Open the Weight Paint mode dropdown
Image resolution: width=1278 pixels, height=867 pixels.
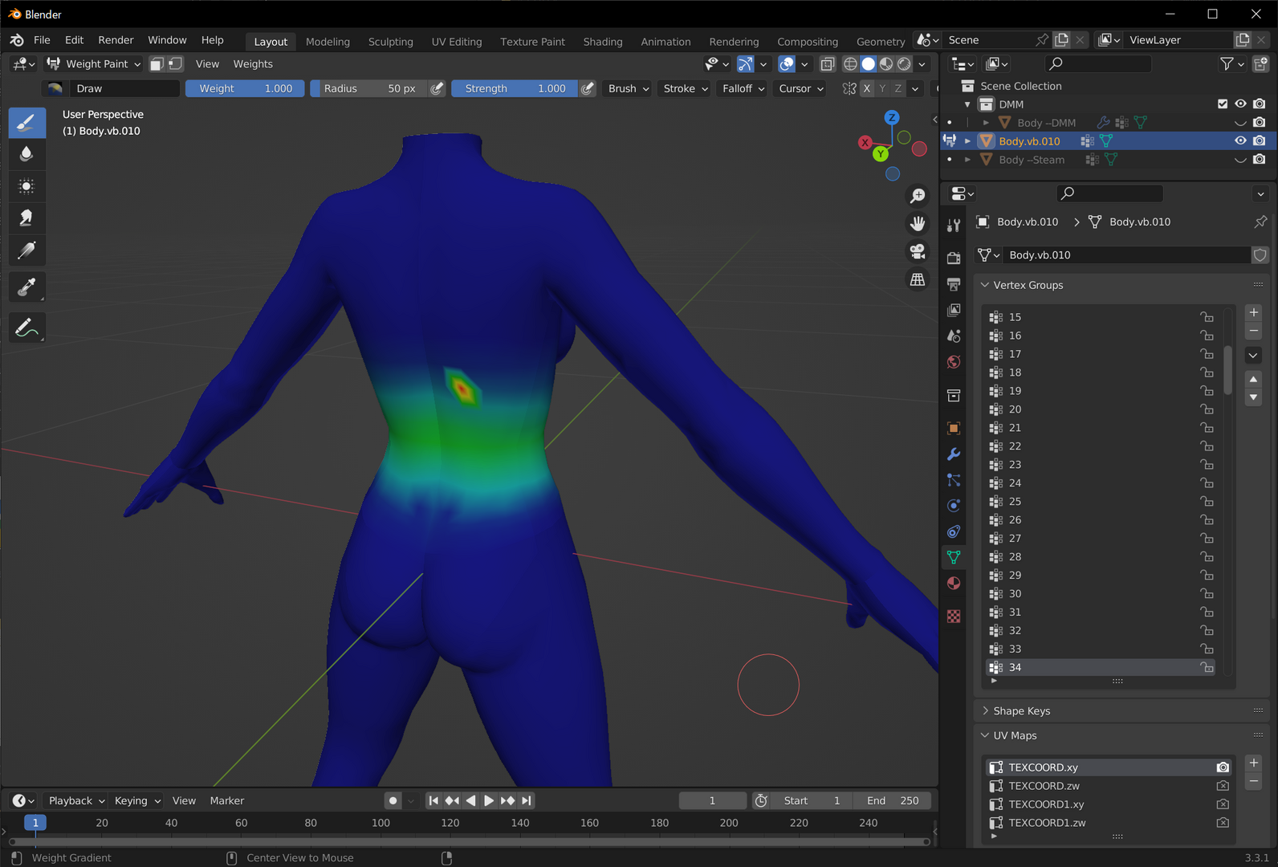pos(94,64)
